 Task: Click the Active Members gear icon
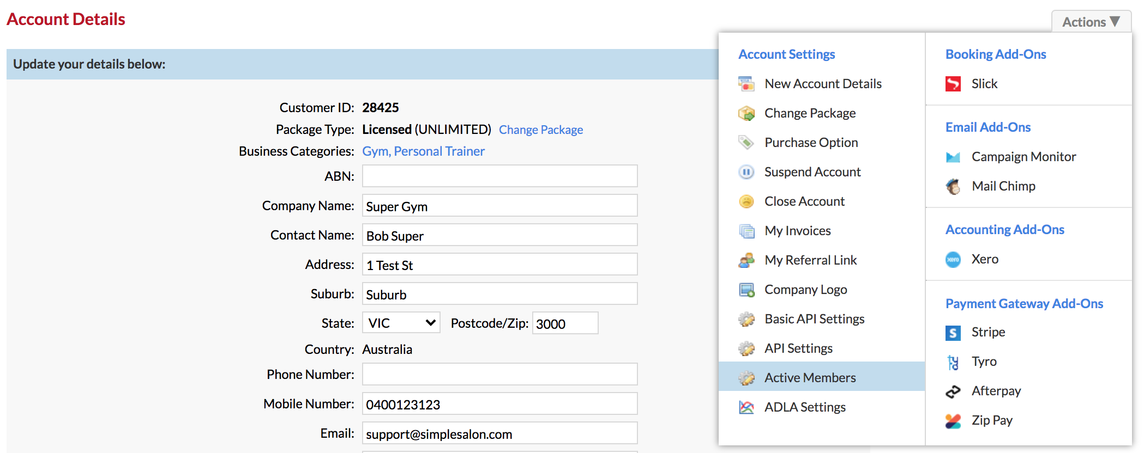coord(746,378)
